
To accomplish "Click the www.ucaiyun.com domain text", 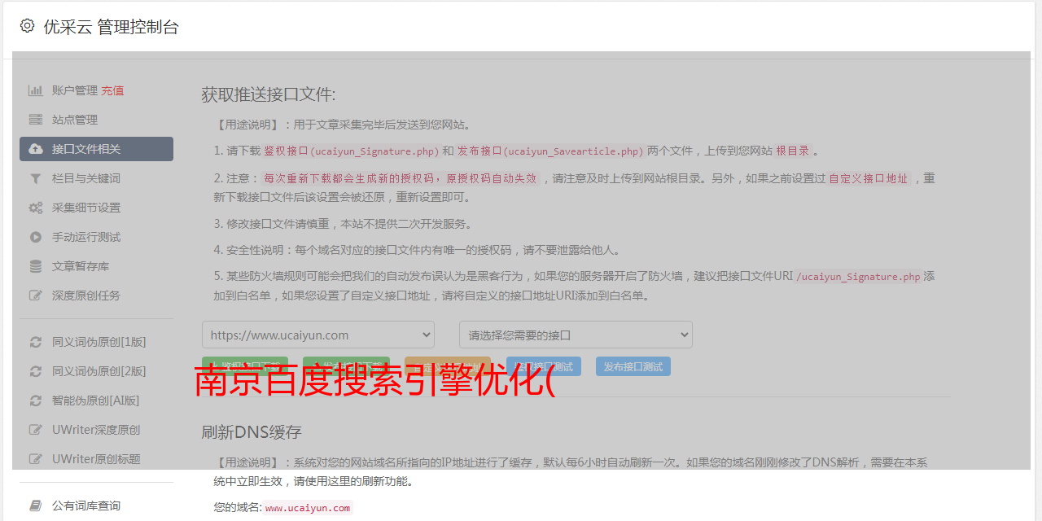I will (x=308, y=508).
